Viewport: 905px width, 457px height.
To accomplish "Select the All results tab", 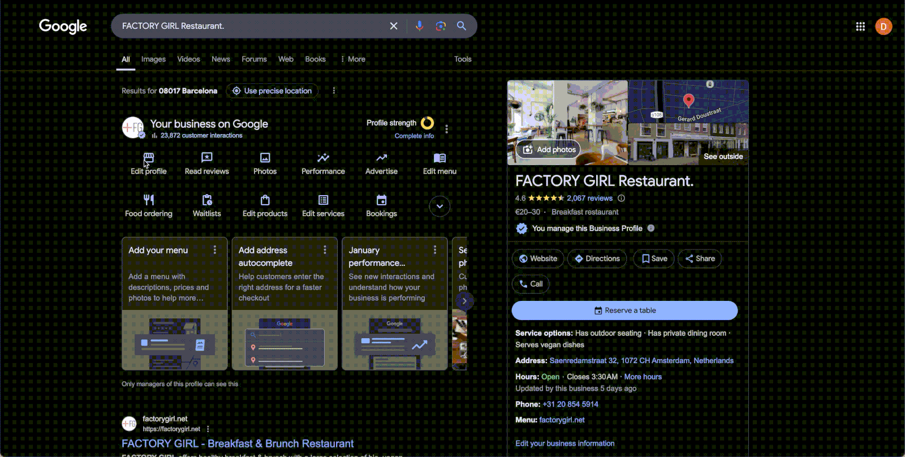I will (126, 59).
